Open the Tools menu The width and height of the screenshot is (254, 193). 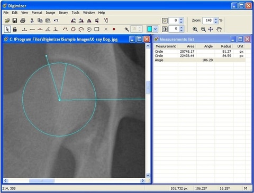[75, 13]
